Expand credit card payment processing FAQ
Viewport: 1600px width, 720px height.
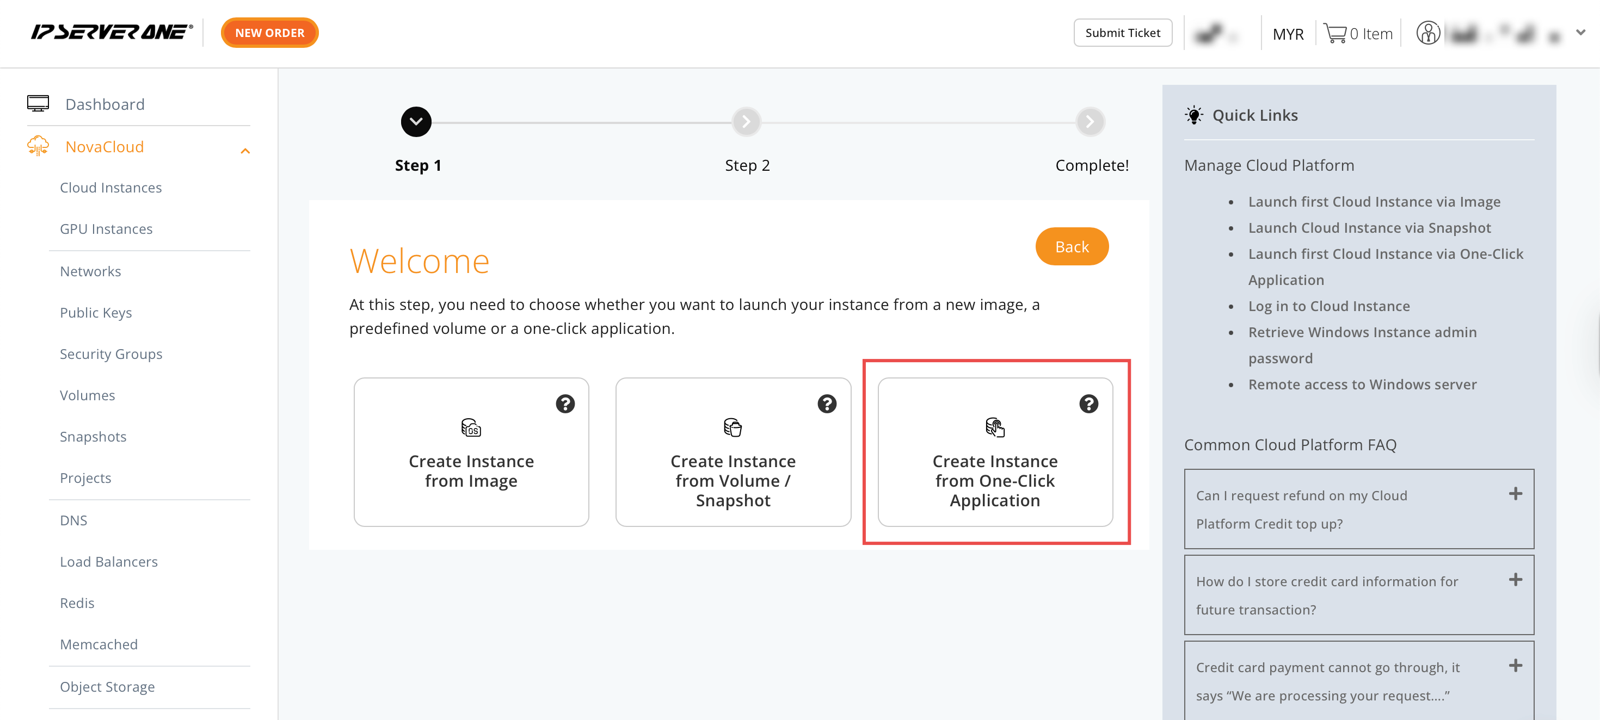pyautogui.click(x=1359, y=681)
